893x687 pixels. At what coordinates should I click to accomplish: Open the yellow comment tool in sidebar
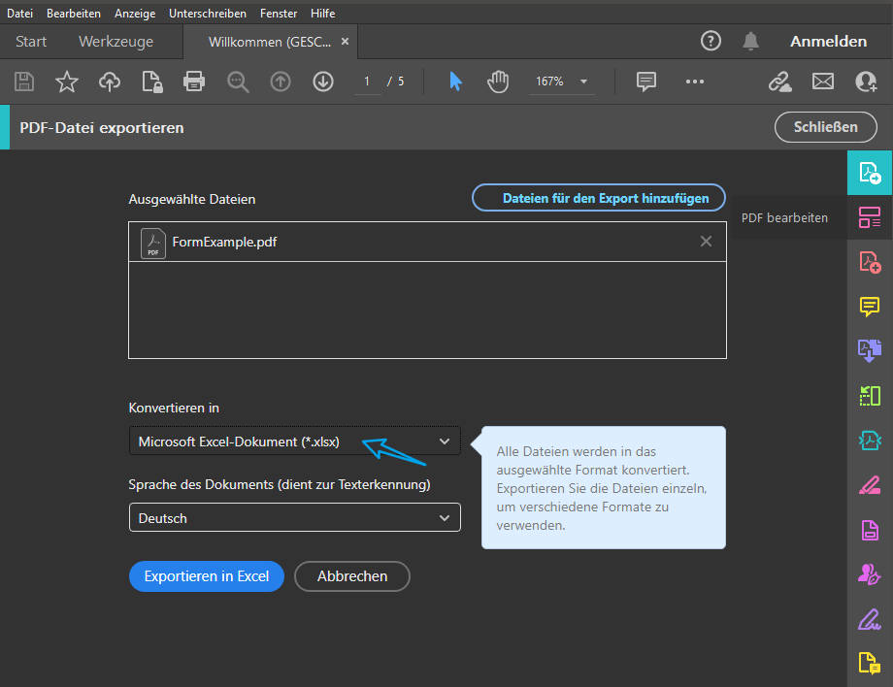(x=870, y=307)
